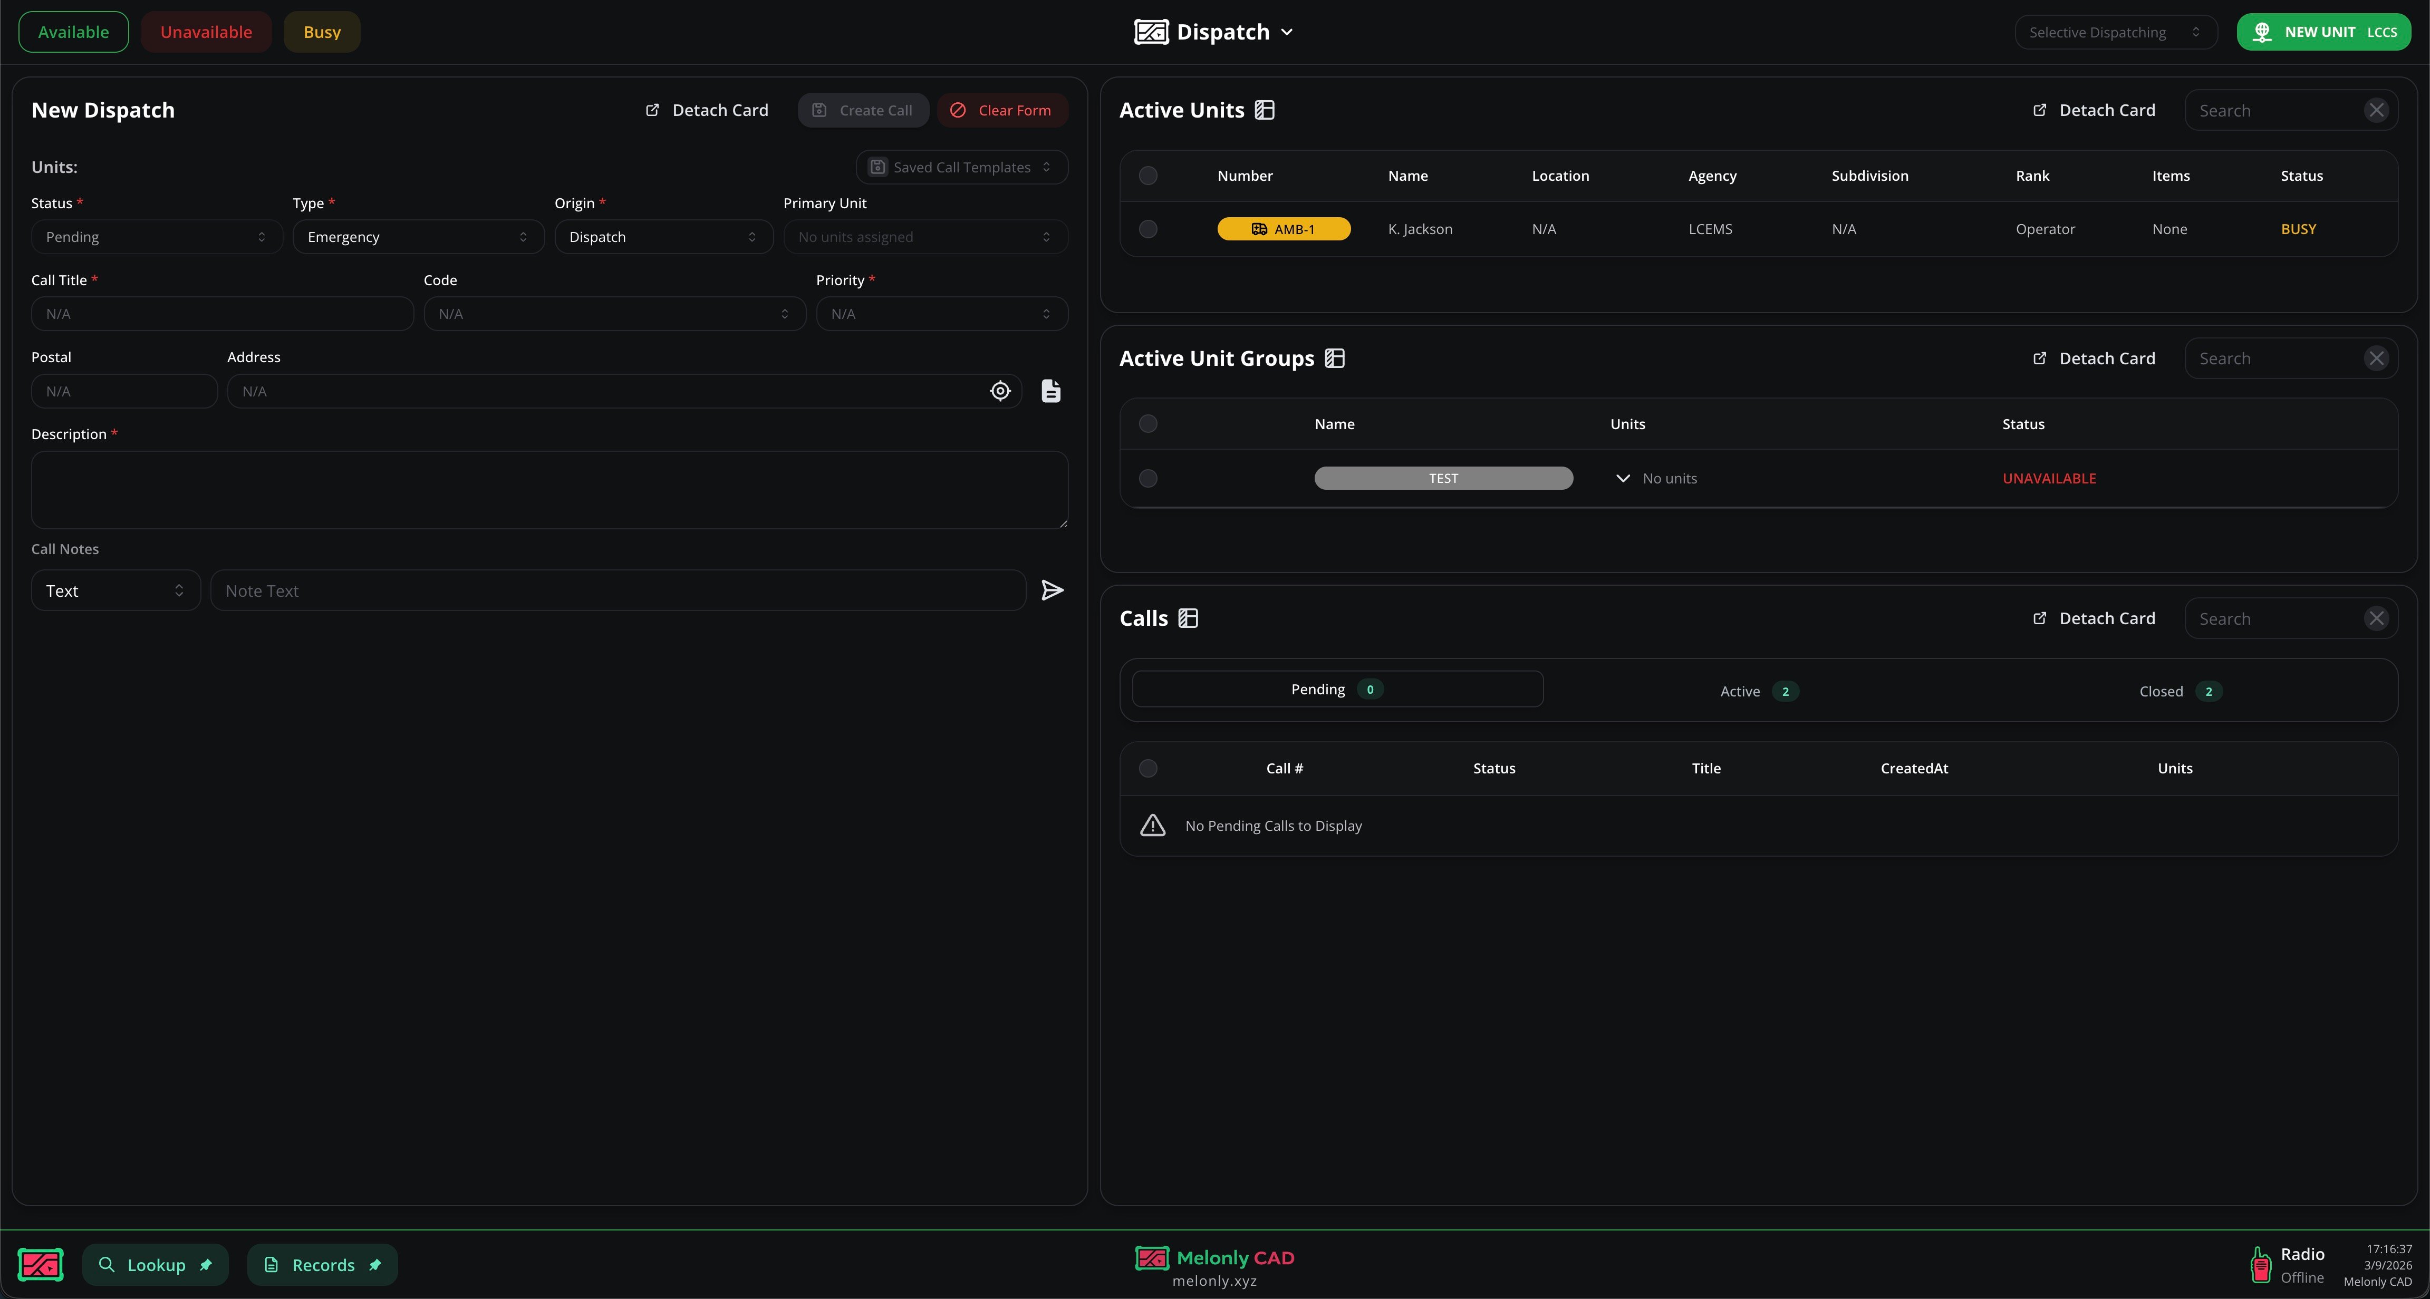
Task: Click the BUSY status of AMB-1
Action: tap(2298, 229)
